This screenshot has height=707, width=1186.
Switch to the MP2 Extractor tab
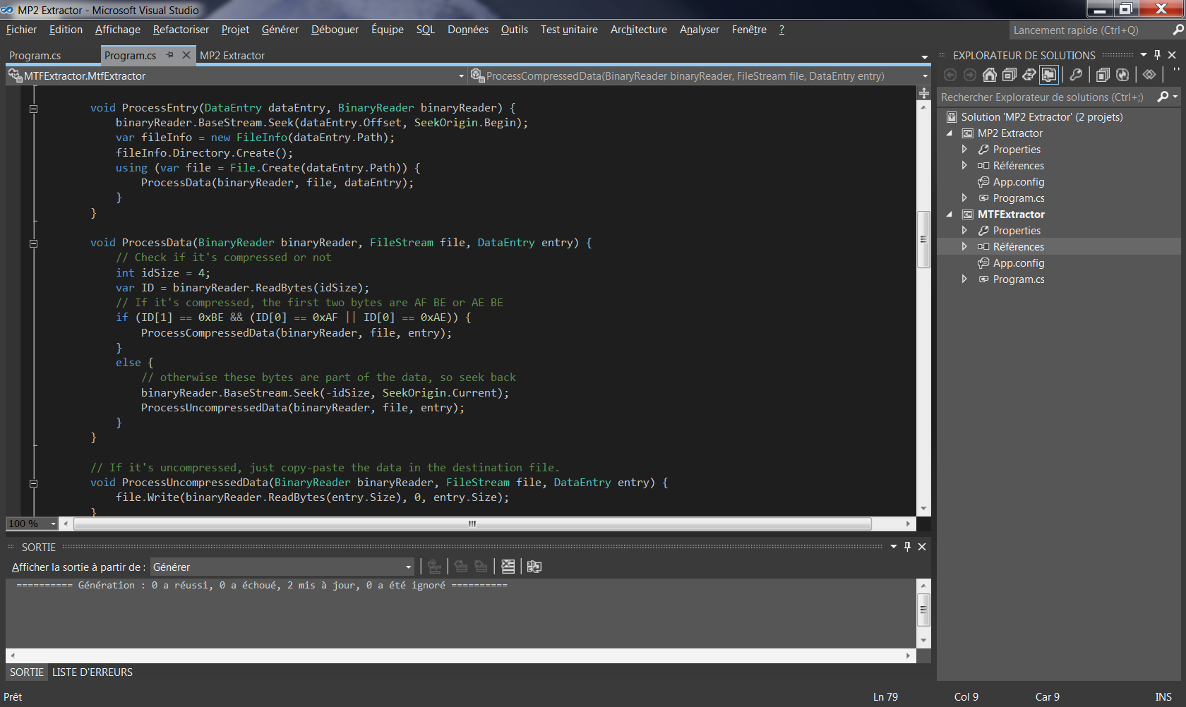(233, 55)
